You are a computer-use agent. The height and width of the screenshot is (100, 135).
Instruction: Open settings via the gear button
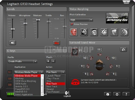117,94
